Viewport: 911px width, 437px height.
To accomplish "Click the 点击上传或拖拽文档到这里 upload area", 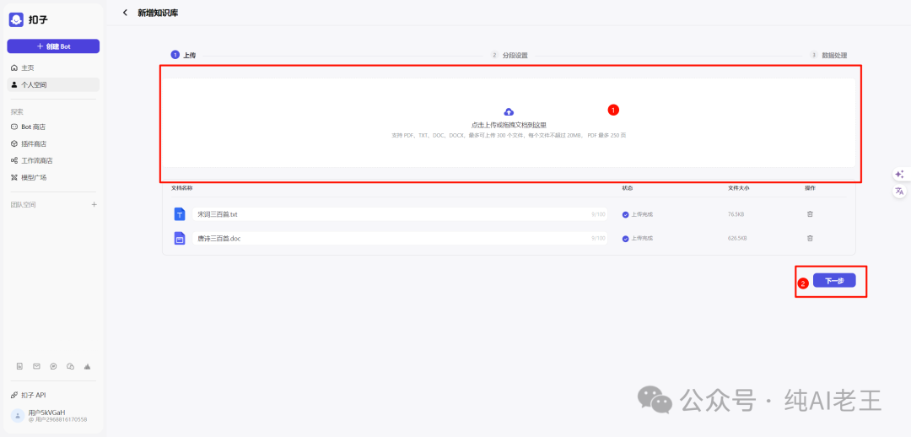I will (x=509, y=122).
